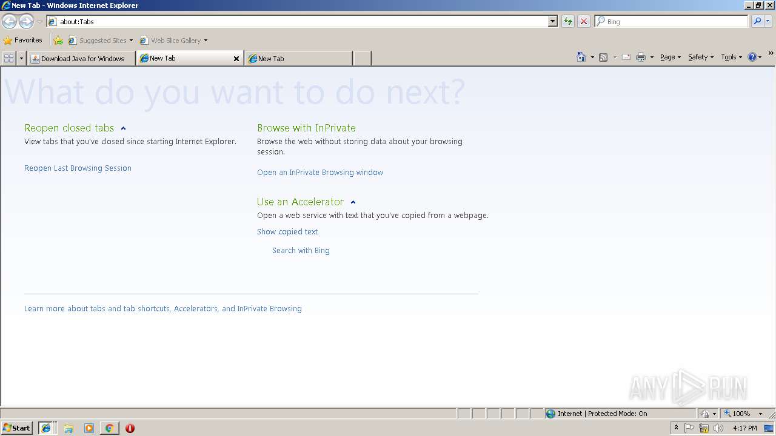776x436 pixels.
Task: Print the page with the printer icon
Action: [641, 57]
